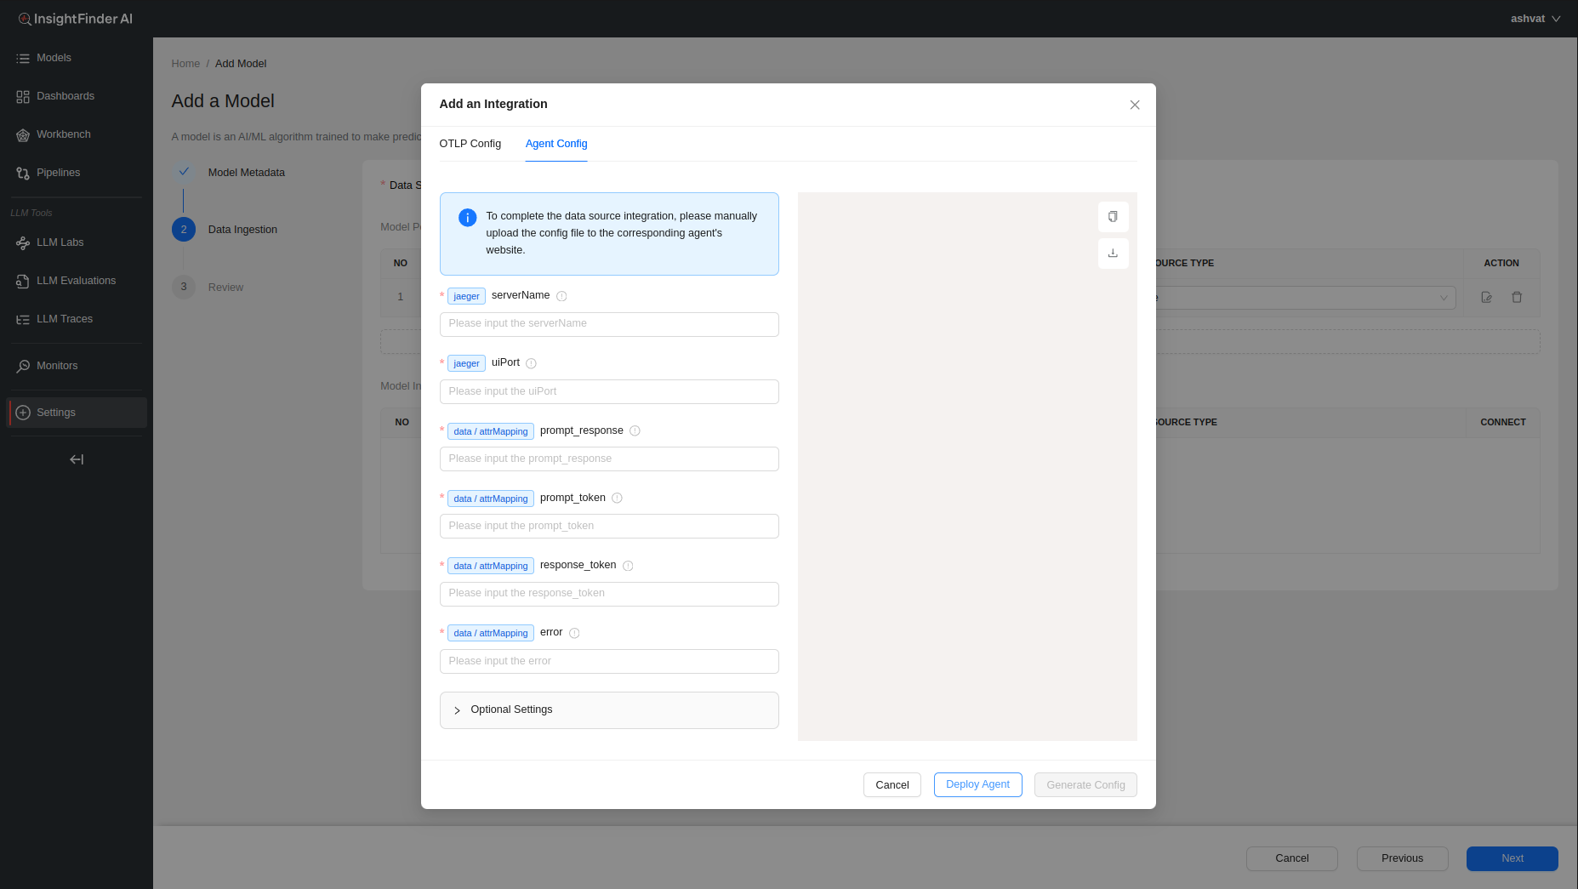Select the Agent Config tab

tap(555, 144)
